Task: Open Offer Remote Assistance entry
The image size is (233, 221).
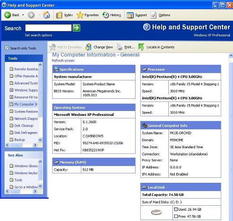Action: pos(26,76)
